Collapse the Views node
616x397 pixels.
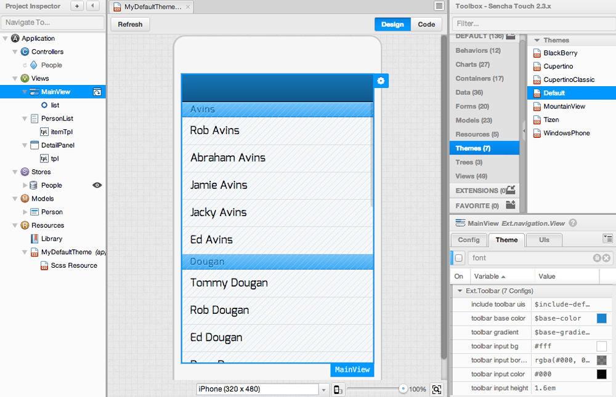click(x=15, y=79)
